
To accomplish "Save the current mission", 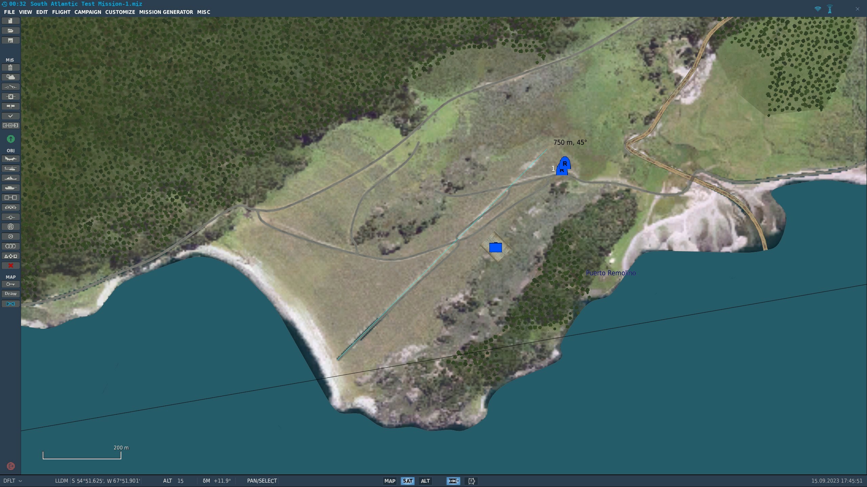I will click(x=10, y=41).
